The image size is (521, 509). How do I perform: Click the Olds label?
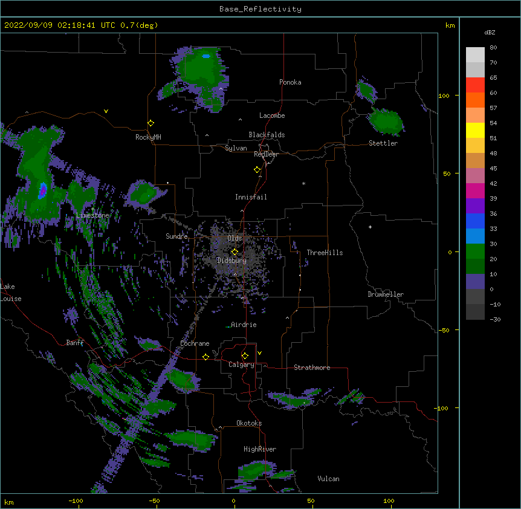[x=235, y=238]
